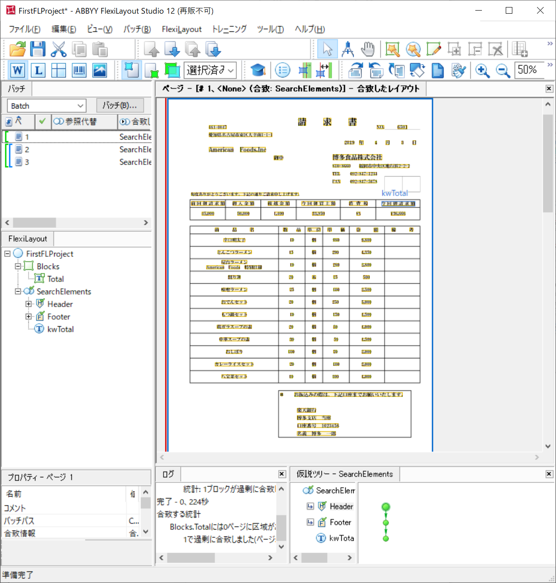Click the Open folder toolbar icon
Viewport: 556px width, 583px height.
(18, 49)
